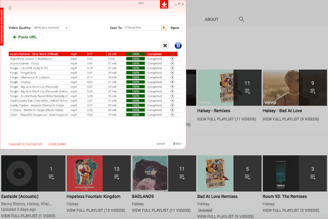Click the green progress bar on Austin Mahone row
This screenshot has width=328, height=219.
[x=136, y=54]
